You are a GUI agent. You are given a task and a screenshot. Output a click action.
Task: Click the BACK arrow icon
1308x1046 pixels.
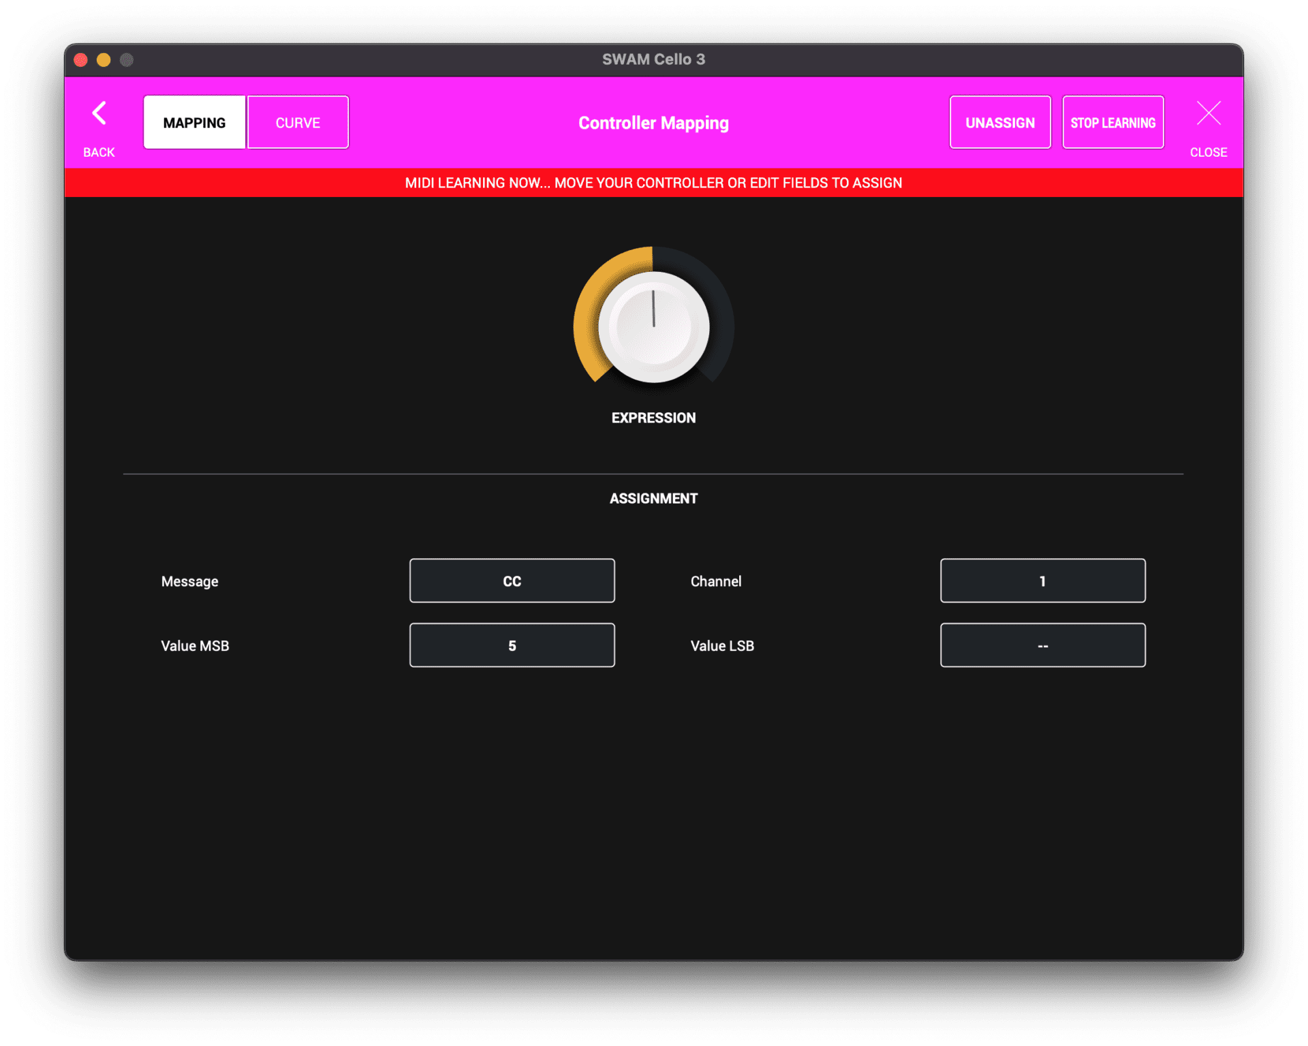tap(99, 114)
